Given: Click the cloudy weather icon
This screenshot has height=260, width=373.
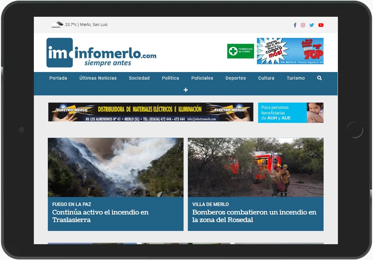Looking at the screenshot, I should tap(57, 24).
